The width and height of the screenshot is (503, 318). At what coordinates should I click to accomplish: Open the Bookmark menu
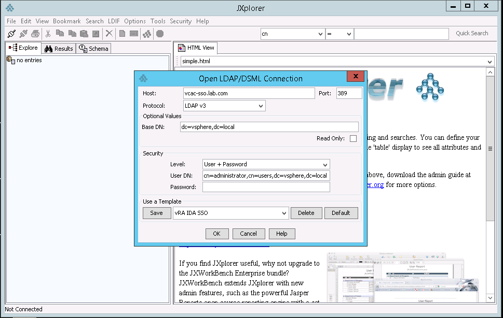(67, 21)
